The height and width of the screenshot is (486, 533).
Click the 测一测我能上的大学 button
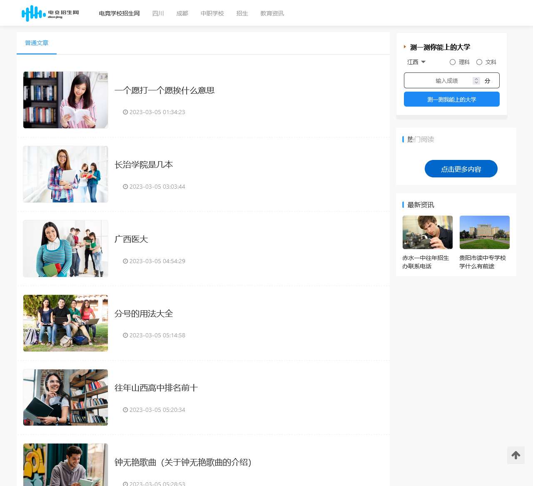(451, 99)
